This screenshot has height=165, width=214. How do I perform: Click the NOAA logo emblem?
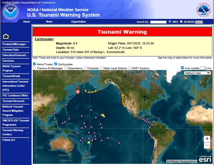coord(11,11)
